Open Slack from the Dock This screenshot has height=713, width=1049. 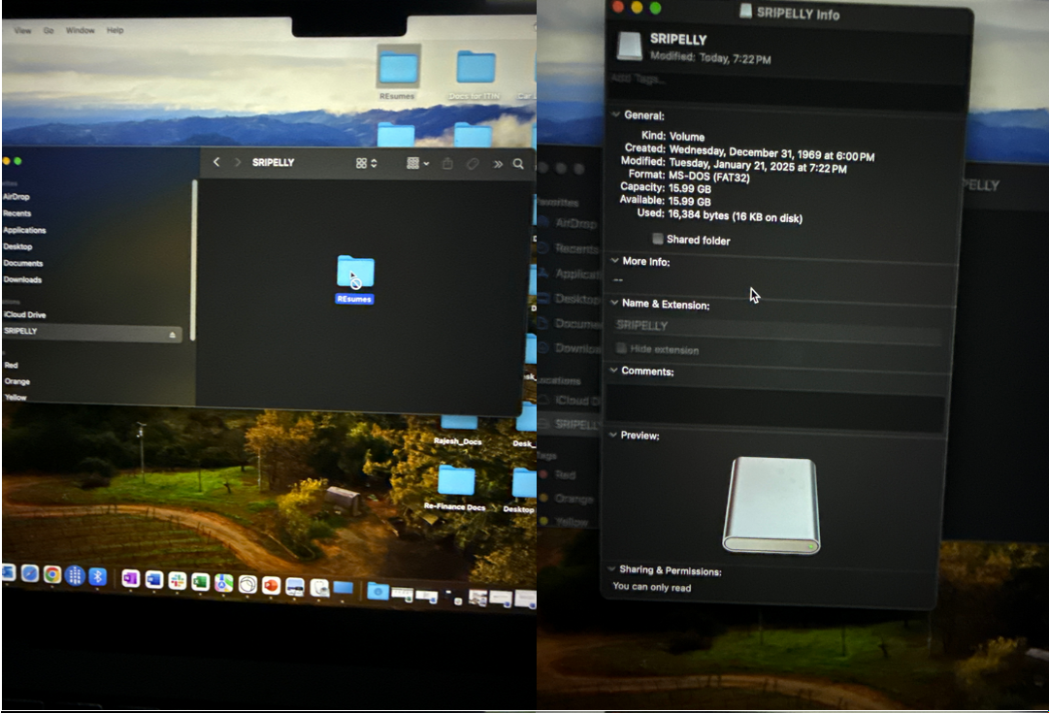(x=178, y=580)
